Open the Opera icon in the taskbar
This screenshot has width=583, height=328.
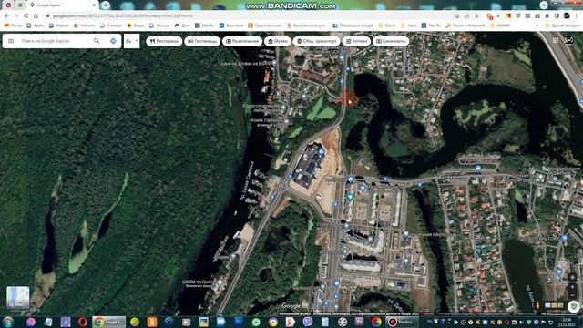pyautogui.click(x=83, y=322)
